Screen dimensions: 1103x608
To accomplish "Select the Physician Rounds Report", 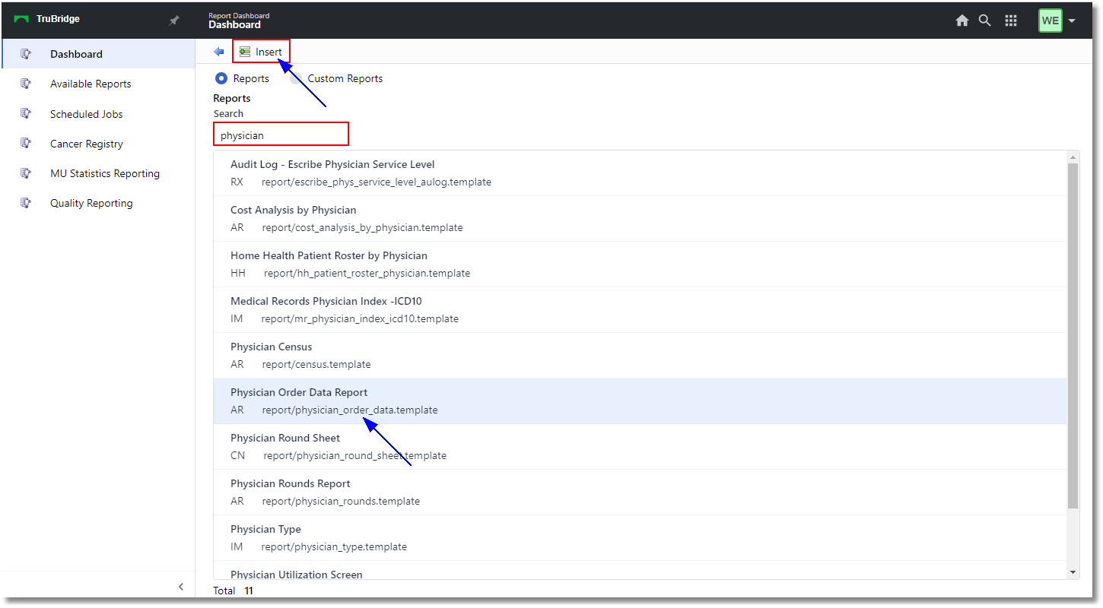I will click(640, 492).
